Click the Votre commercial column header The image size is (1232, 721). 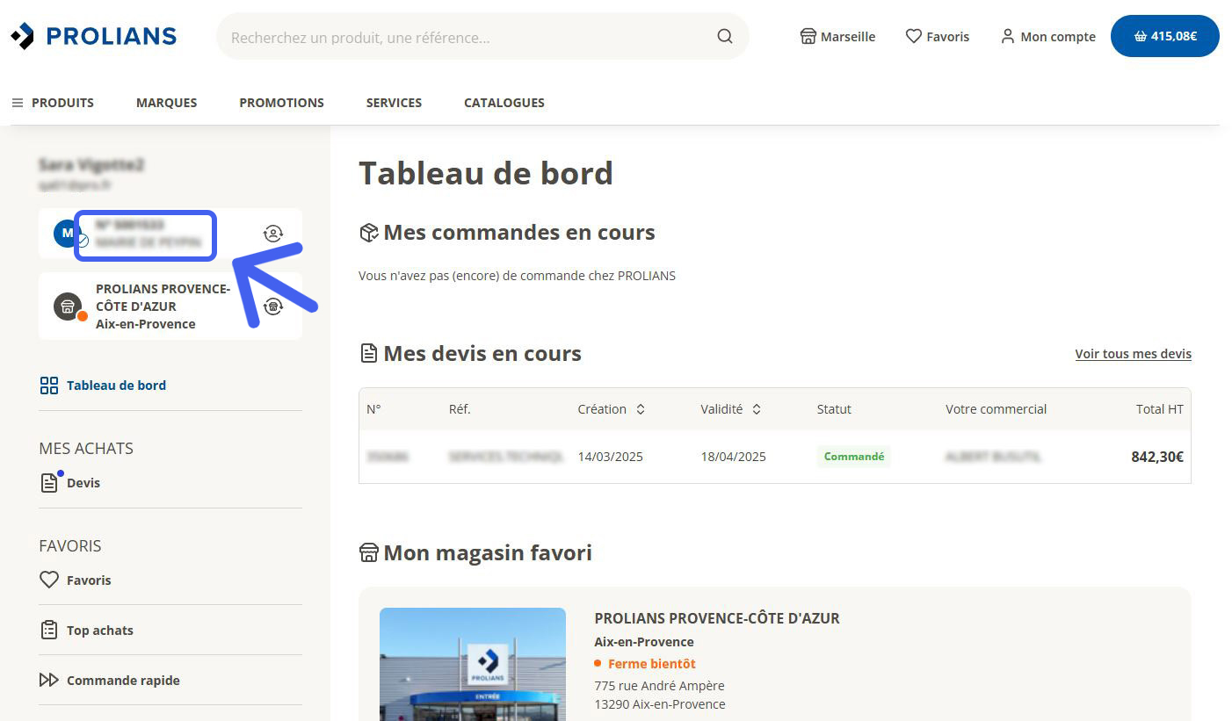996,409
